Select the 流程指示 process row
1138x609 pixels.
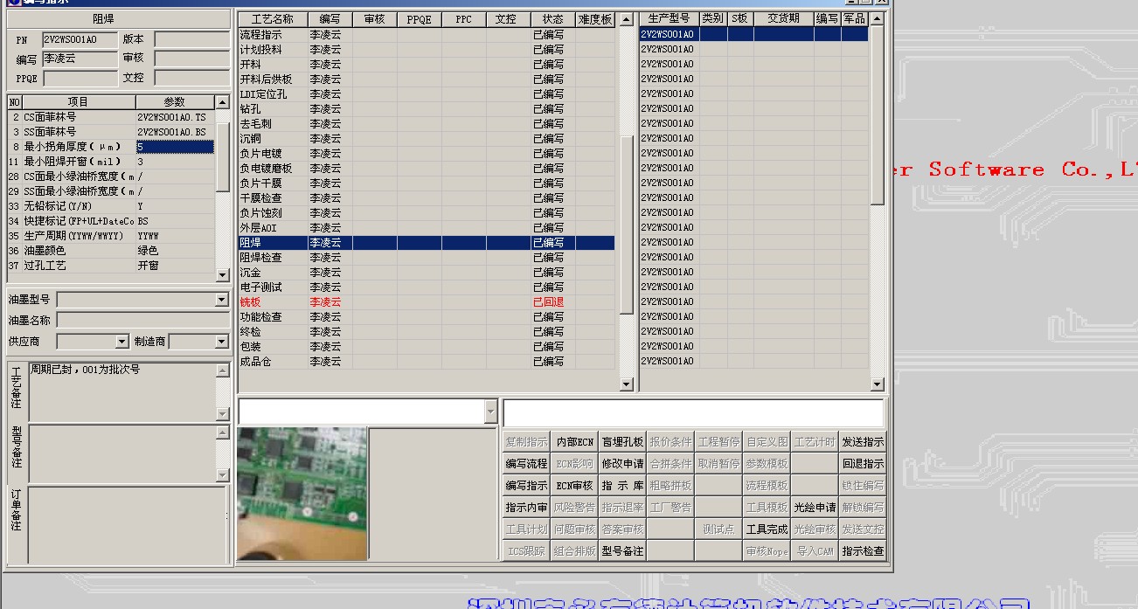427,35
